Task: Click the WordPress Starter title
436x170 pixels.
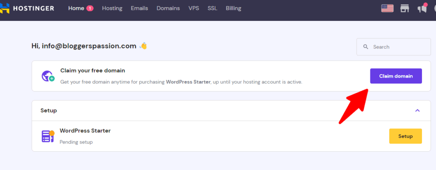Action: (x=85, y=130)
